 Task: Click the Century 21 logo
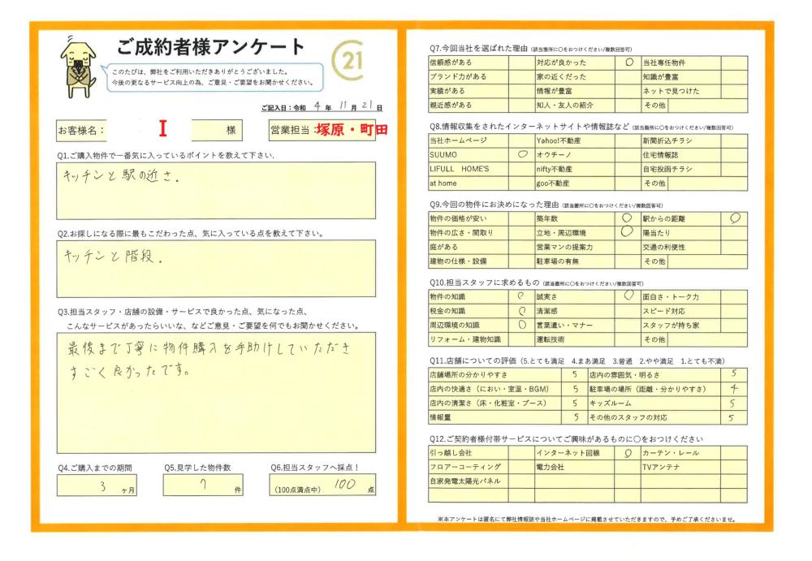(349, 61)
